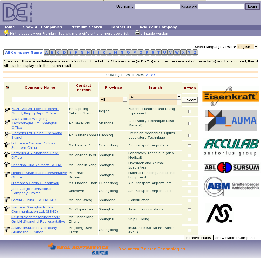
Task: Click the icon beside Shanghai Hua An Meat
Action: click(7, 165)
